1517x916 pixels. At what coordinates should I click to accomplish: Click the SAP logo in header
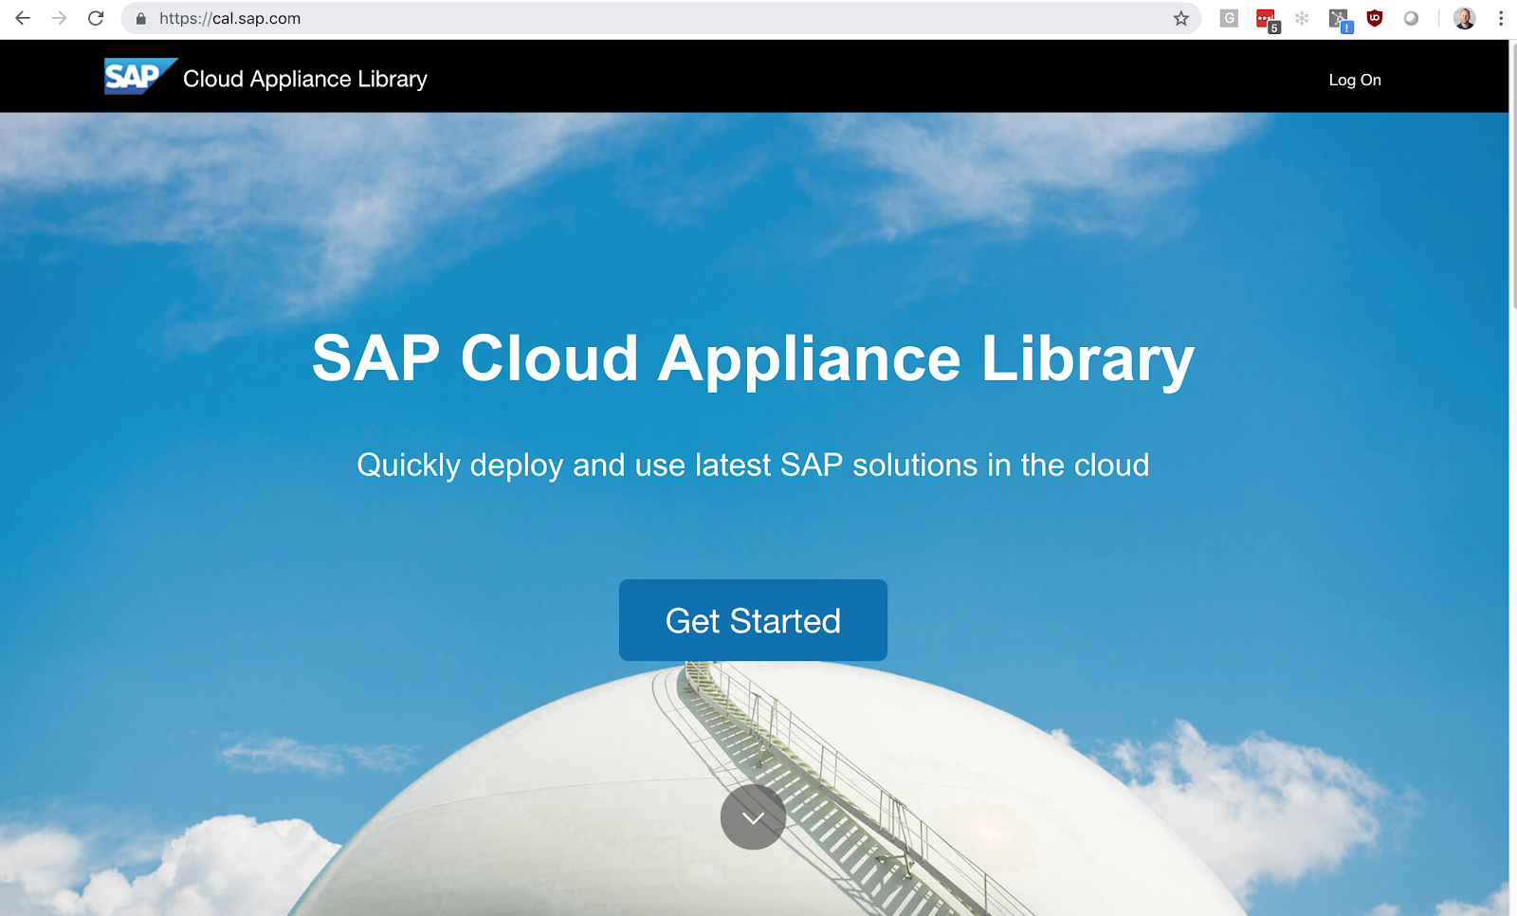pyautogui.click(x=140, y=77)
